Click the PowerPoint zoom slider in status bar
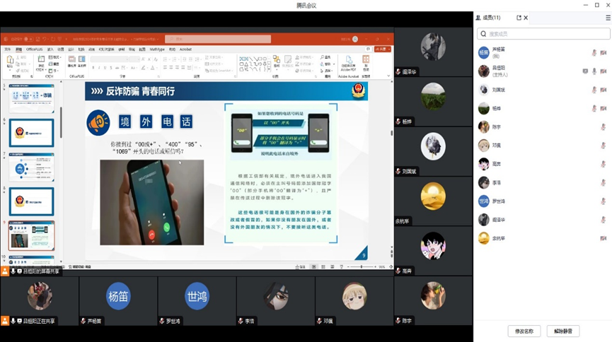 coord(362,267)
